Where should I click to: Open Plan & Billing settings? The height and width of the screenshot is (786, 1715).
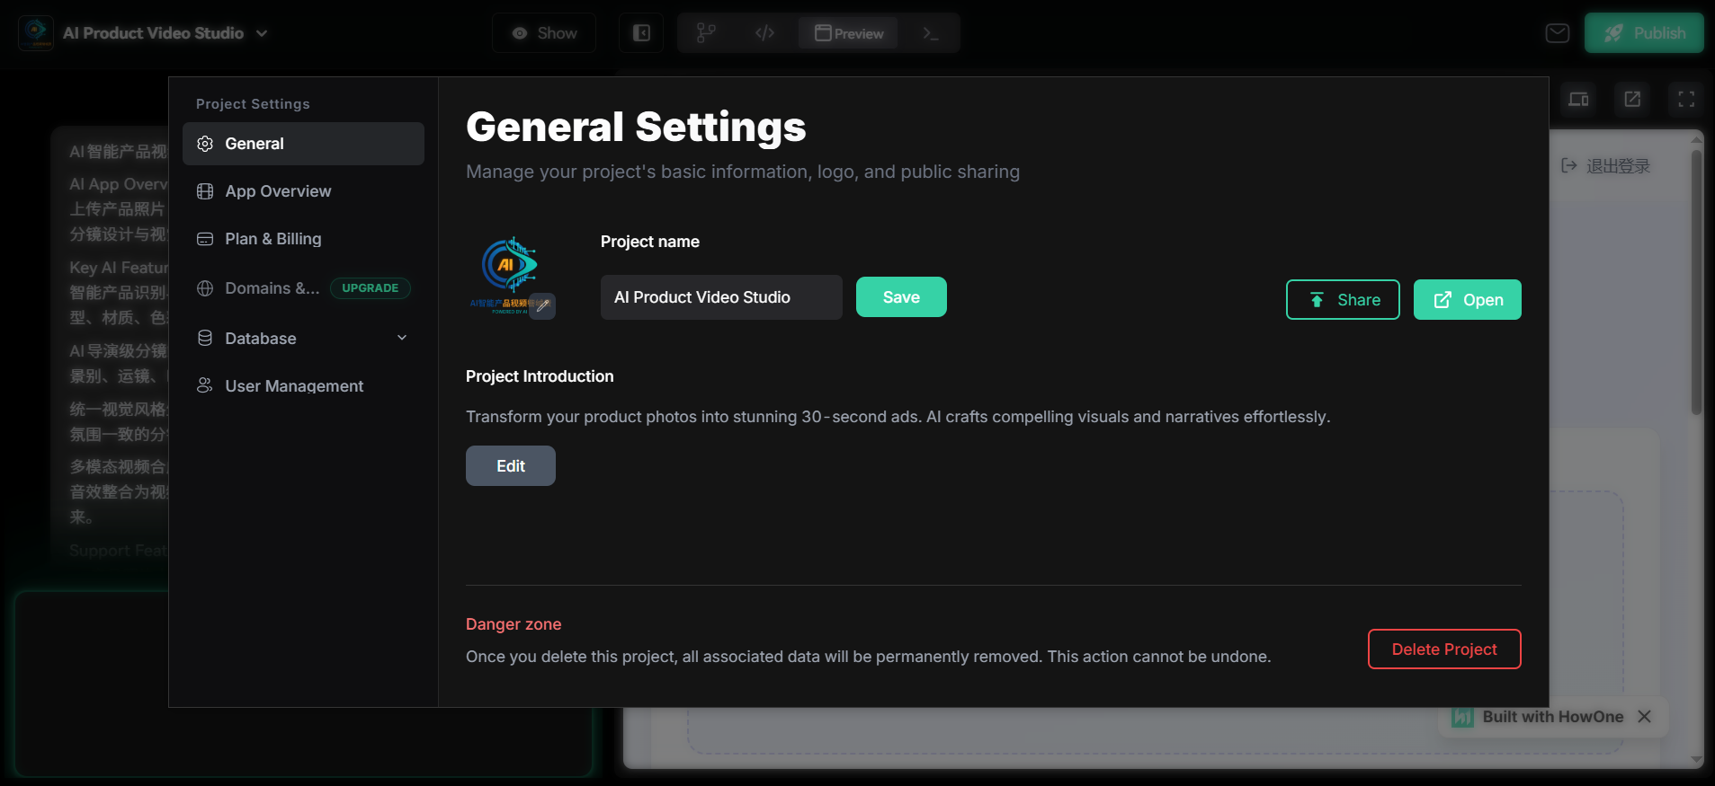[273, 239]
